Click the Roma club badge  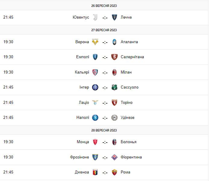pos(114,172)
